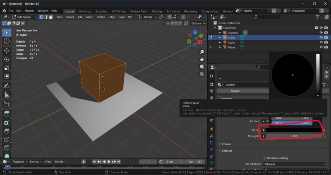This screenshot has width=331, height=175.
Task: Toggle X axis mirror button
Action: coord(172,24)
